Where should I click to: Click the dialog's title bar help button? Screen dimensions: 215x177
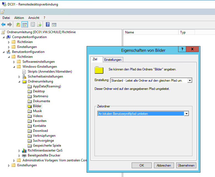pyautogui.click(x=182, y=49)
